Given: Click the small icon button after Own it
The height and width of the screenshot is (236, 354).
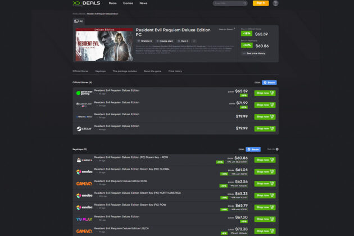Looking at the screenshot, I should pos(194,41).
